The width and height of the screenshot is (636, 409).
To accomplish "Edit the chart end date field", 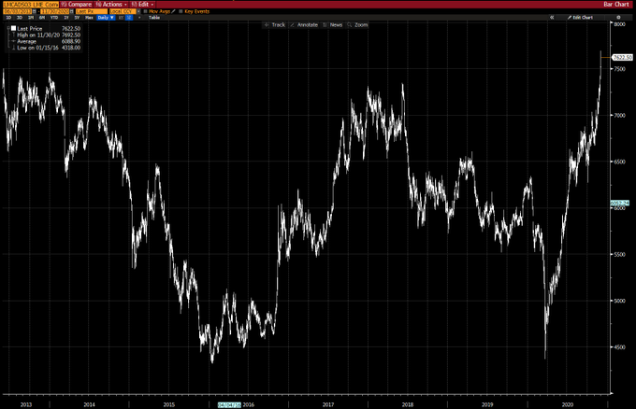I will [55, 11].
